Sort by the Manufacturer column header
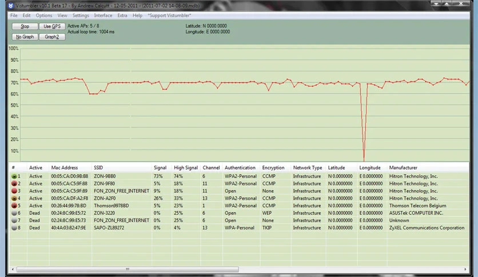Image resolution: width=478 pixels, height=277 pixels. pos(428,168)
